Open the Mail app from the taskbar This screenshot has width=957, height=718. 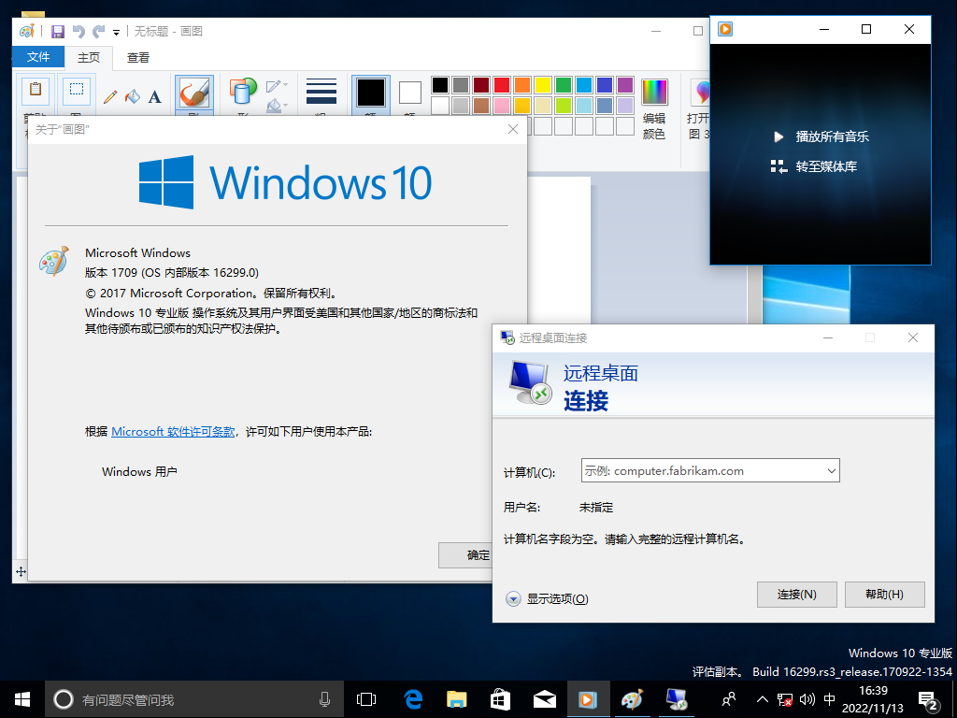click(545, 699)
